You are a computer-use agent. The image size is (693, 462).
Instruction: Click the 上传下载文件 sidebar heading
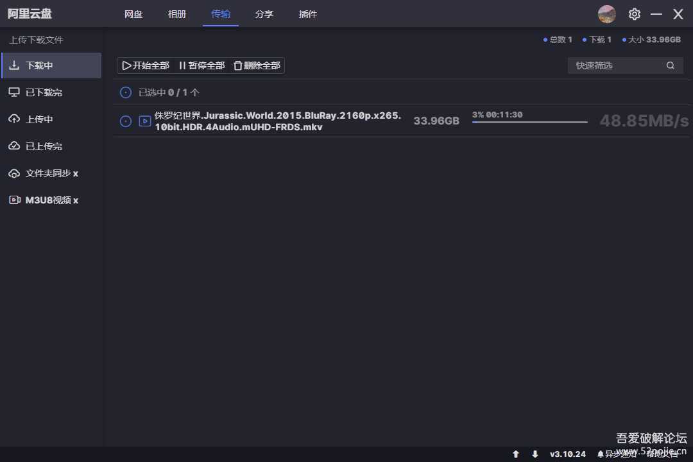(36, 40)
